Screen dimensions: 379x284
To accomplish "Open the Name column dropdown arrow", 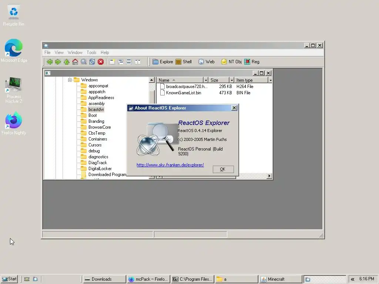I will 206,80.
